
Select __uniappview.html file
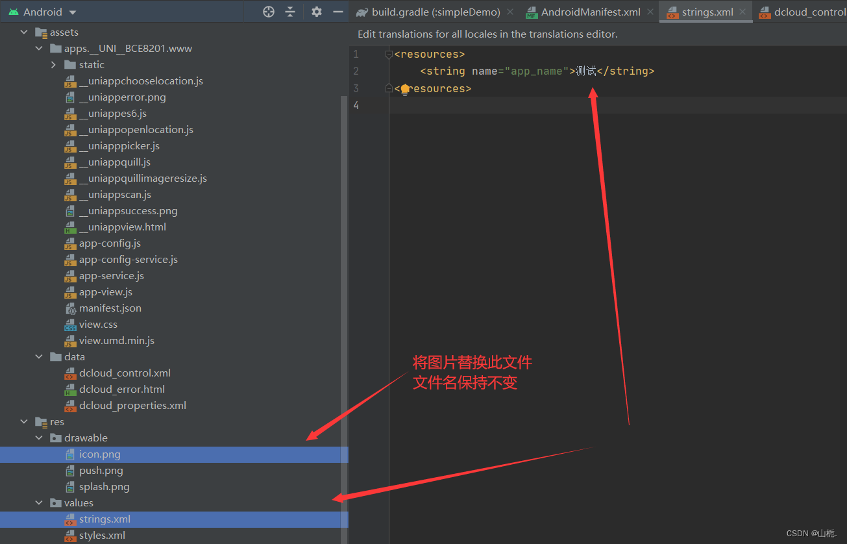click(122, 227)
